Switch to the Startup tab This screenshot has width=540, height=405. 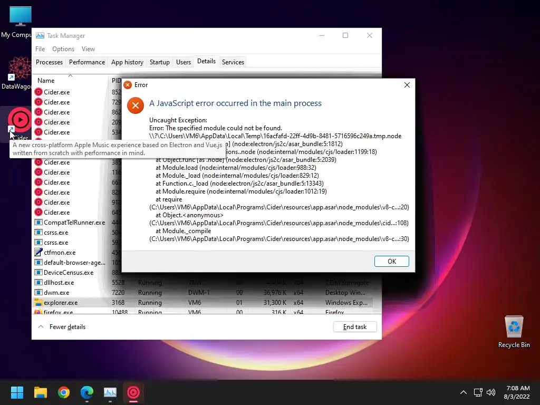(x=159, y=62)
